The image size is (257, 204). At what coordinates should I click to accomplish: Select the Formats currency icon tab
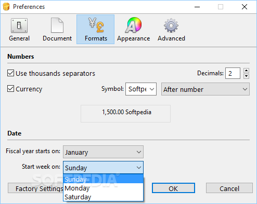pos(96,30)
